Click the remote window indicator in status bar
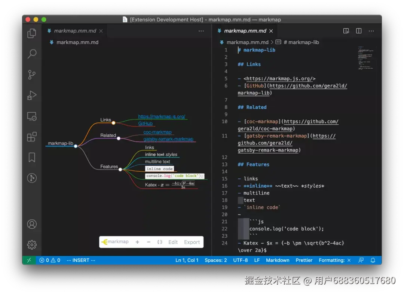The height and width of the screenshot is (294, 404). (x=29, y=260)
